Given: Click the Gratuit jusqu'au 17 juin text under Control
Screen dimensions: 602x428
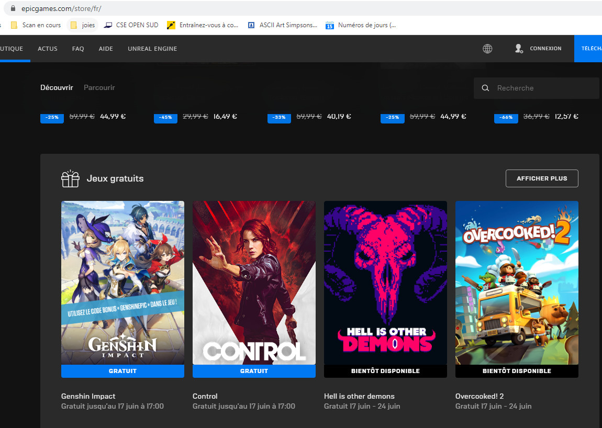Looking at the screenshot, I should pos(244,406).
